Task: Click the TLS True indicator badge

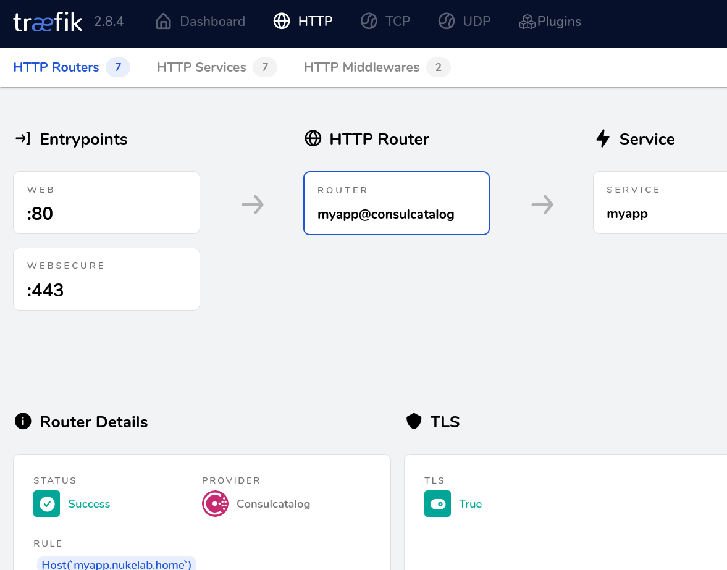Action: [437, 503]
